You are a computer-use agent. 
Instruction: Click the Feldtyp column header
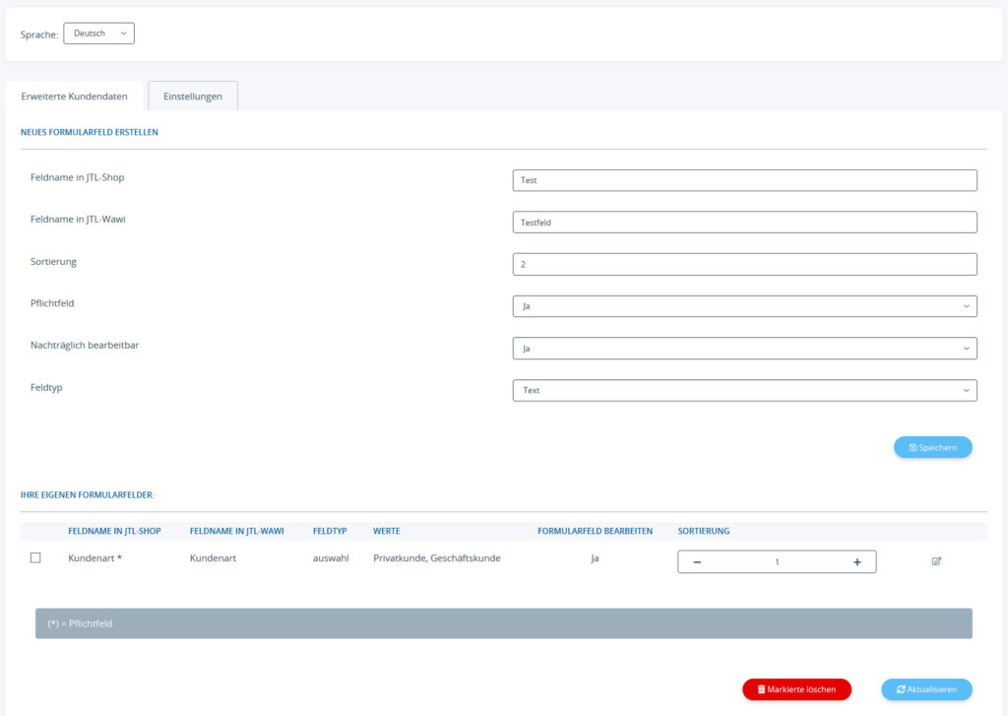pyautogui.click(x=330, y=531)
